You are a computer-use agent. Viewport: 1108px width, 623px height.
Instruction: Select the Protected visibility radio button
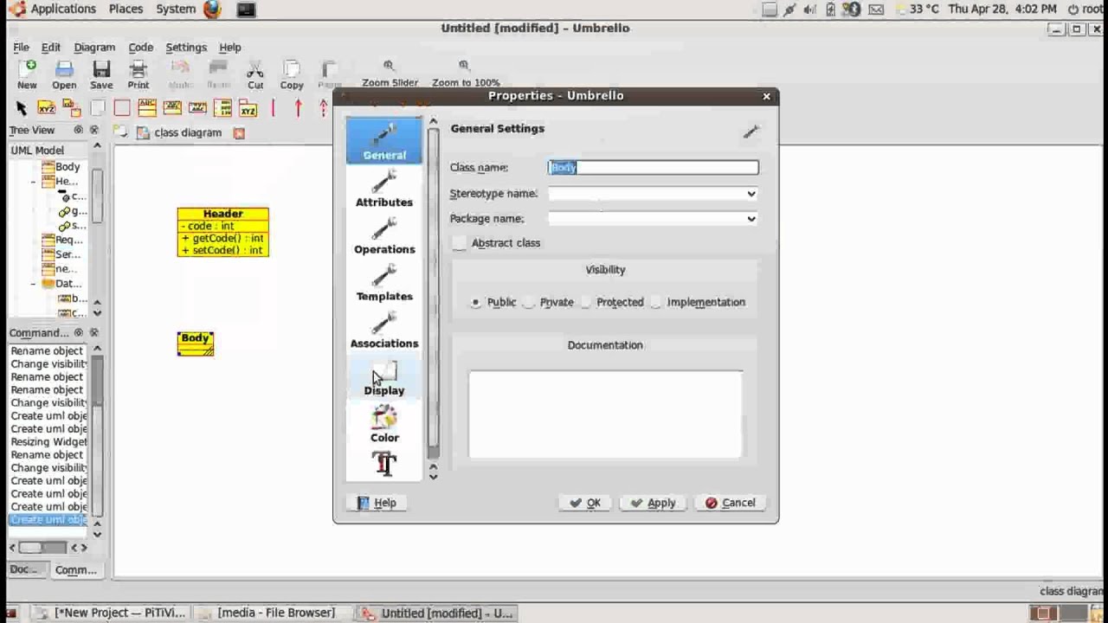coord(586,302)
